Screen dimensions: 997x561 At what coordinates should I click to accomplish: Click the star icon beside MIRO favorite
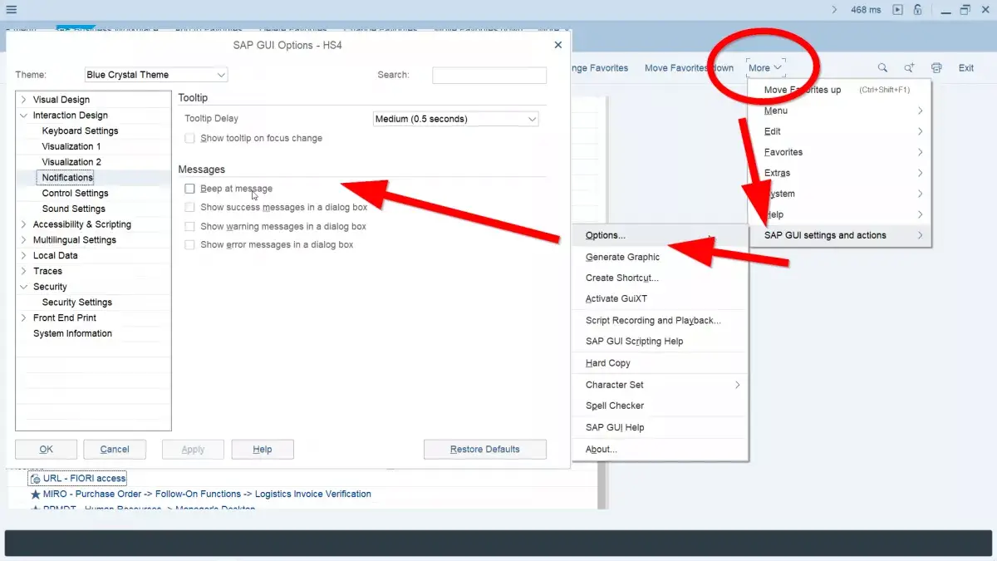coord(35,495)
